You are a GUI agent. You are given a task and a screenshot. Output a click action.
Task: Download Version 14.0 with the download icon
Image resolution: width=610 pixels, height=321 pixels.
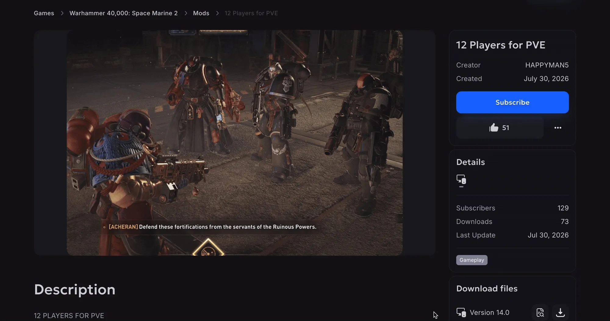click(x=560, y=312)
